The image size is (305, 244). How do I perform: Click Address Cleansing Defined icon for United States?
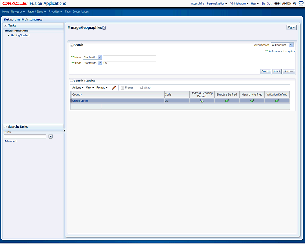(202, 101)
